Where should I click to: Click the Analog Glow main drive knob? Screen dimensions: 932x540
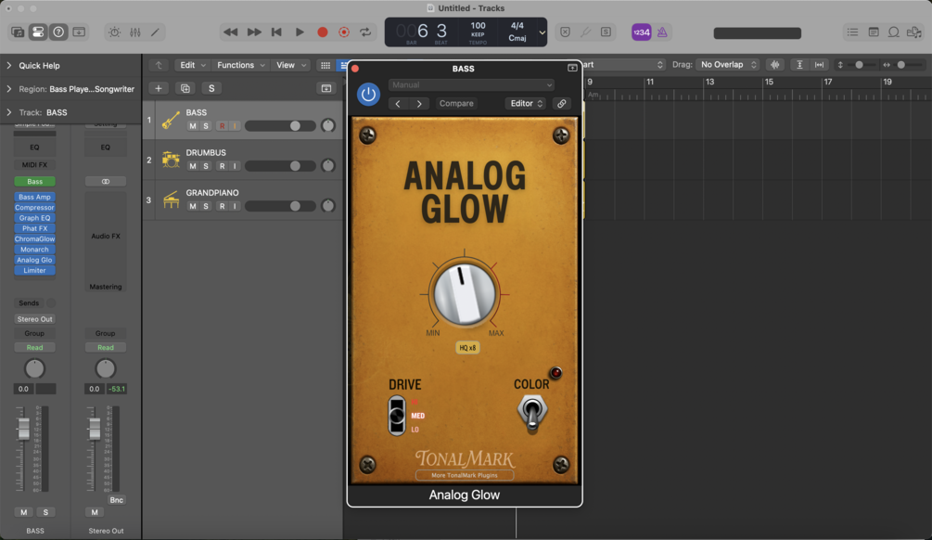pyautogui.click(x=465, y=294)
